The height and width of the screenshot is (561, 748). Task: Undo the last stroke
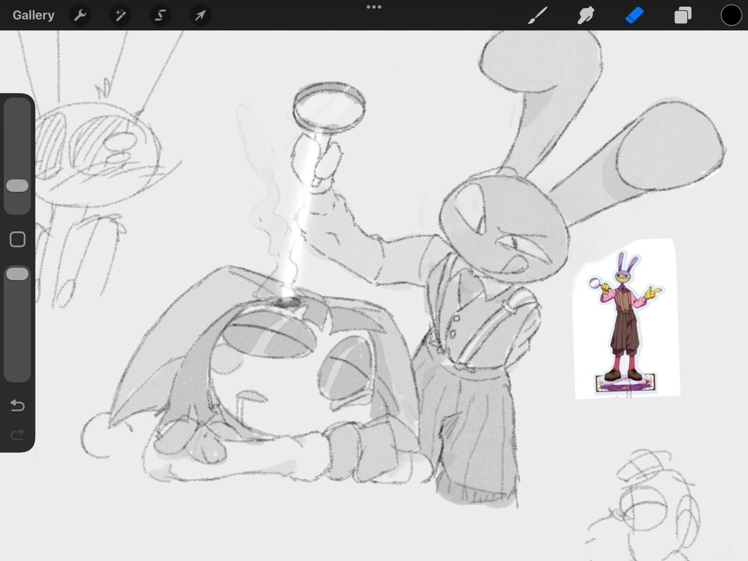17,406
